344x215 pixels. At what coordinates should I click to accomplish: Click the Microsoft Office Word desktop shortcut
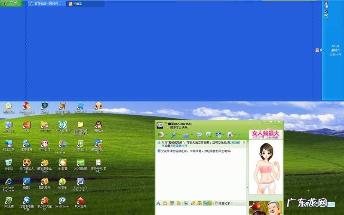click(80, 181)
